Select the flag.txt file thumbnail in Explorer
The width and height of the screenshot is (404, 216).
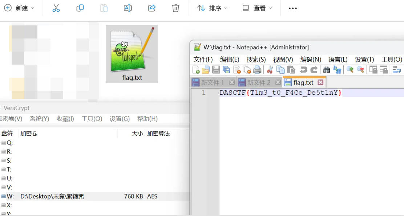pyautogui.click(x=132, y=54)
